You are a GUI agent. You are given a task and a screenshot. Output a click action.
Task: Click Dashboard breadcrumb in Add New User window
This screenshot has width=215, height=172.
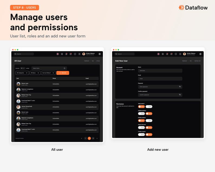pyautogui.click(x=185, y=61)
